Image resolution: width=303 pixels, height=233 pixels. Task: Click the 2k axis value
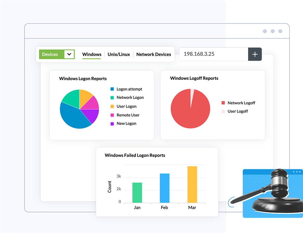point(119,189)
